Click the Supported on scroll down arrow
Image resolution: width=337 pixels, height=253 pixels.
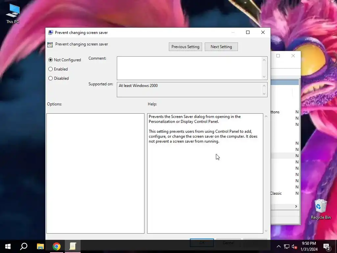click(x=264, y=94)
